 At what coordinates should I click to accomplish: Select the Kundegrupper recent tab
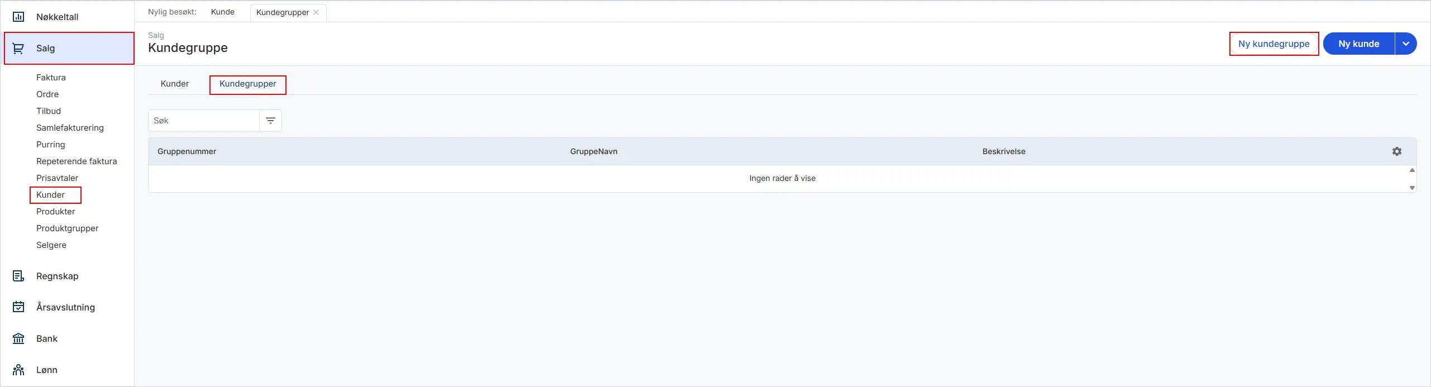[283, 12]
